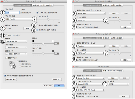Select the 短辺を綴じる radio button
Screen dimensions: 135x99
[x=20, y=66]
